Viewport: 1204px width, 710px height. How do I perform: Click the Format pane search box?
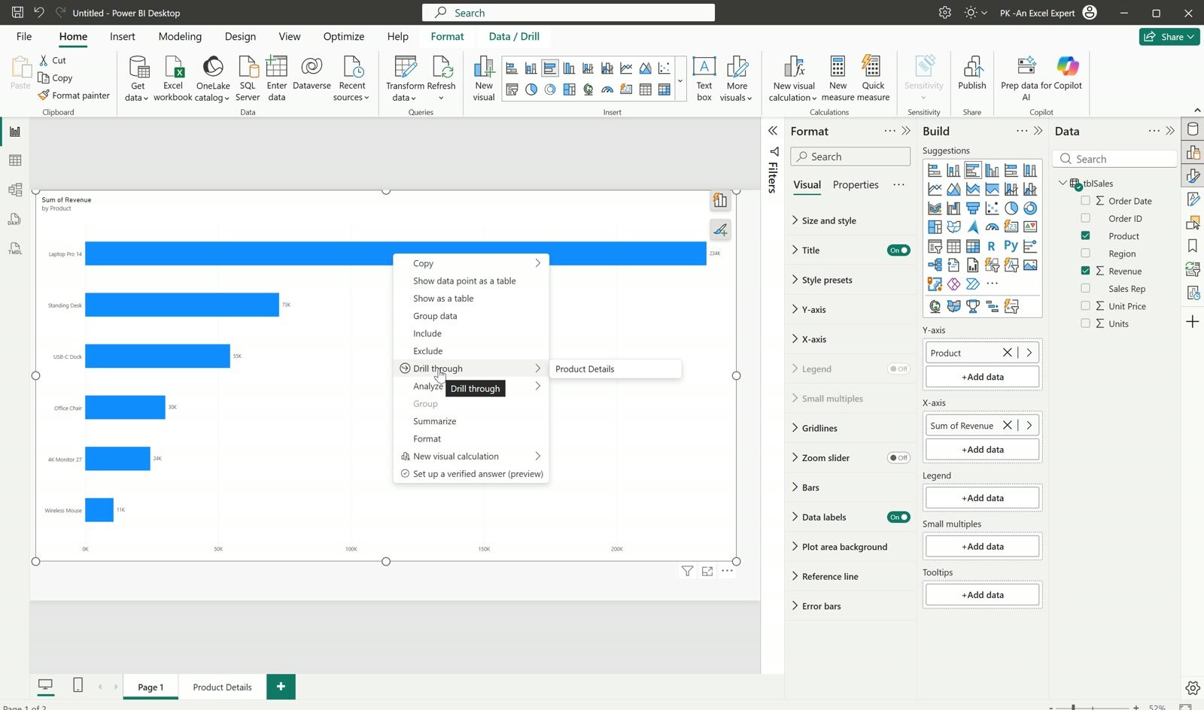(x=850, y=156)
